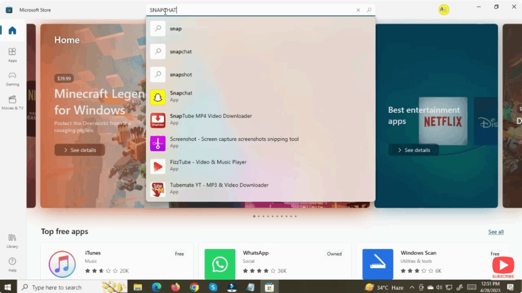Open SnapTube MP4 Video Downloader result
This screenshot has width=522, height=293.
click(x=211, y=120)
